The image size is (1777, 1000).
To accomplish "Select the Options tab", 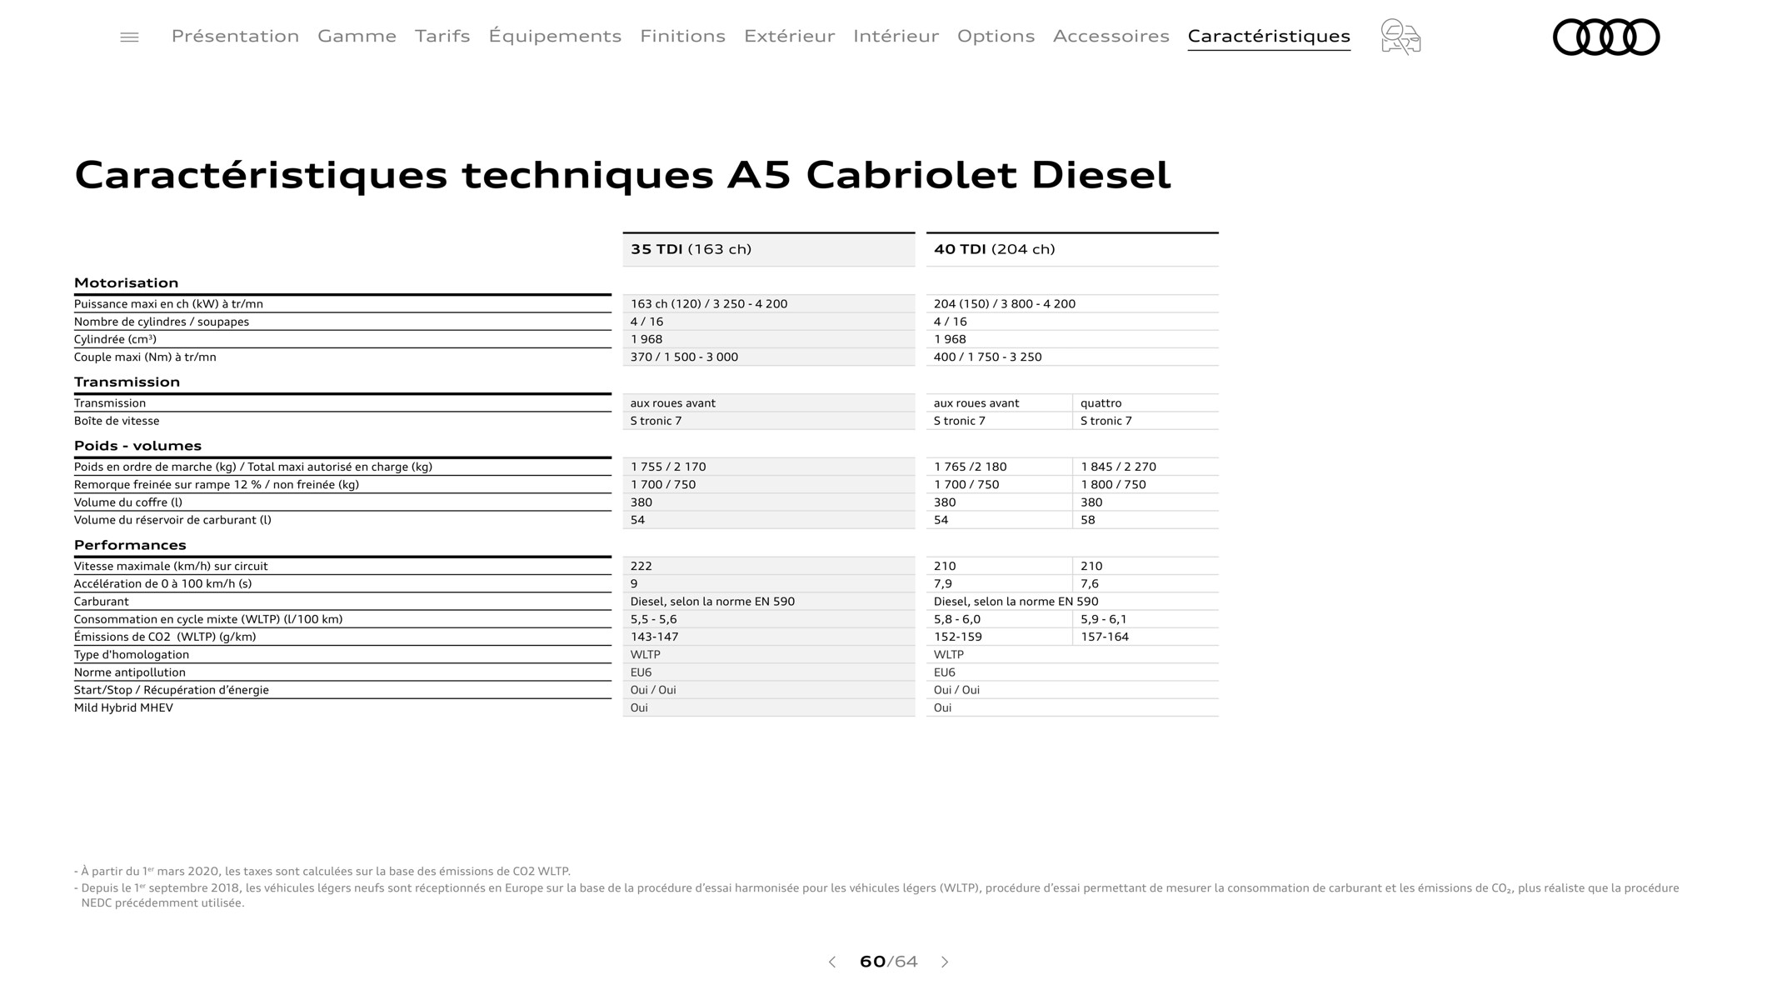I will (996, 36).
